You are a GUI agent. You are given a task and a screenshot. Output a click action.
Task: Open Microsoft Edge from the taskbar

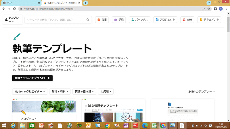(x=145, y=126)
